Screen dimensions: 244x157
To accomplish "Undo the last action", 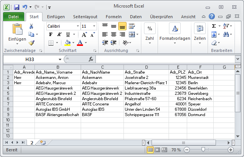I will 25,7.
